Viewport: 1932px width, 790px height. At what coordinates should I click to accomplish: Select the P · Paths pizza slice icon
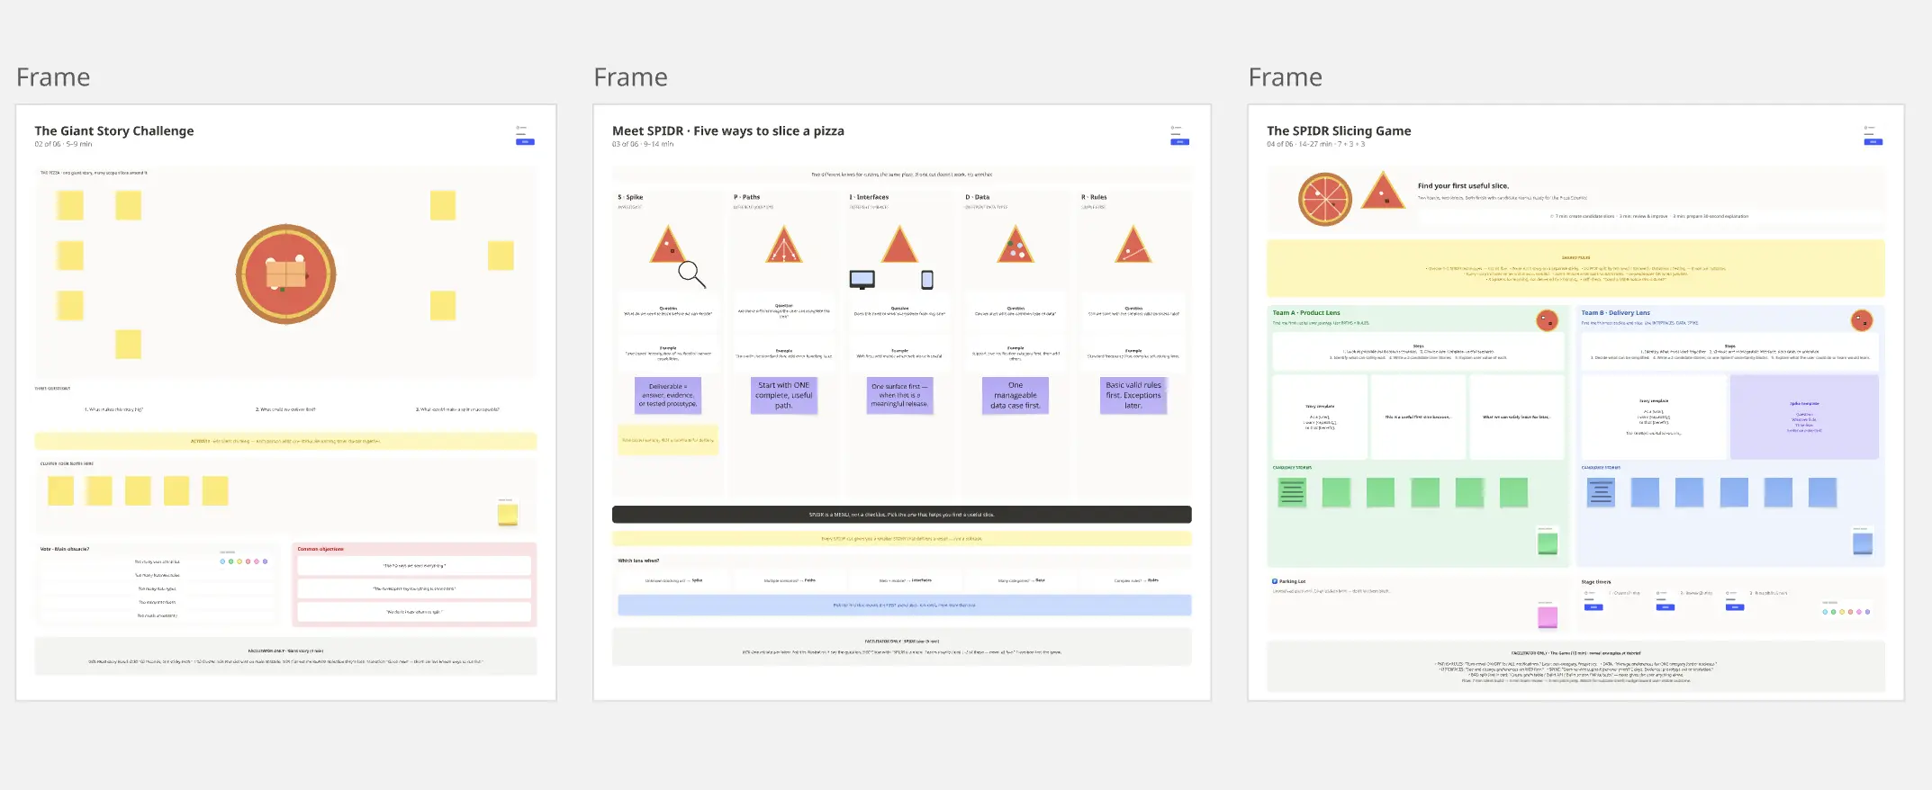click(783, 244)
